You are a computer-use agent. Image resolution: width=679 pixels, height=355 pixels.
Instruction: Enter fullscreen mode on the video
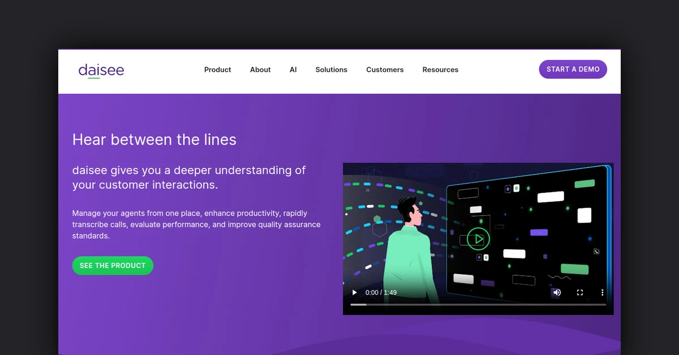(579, 292)
